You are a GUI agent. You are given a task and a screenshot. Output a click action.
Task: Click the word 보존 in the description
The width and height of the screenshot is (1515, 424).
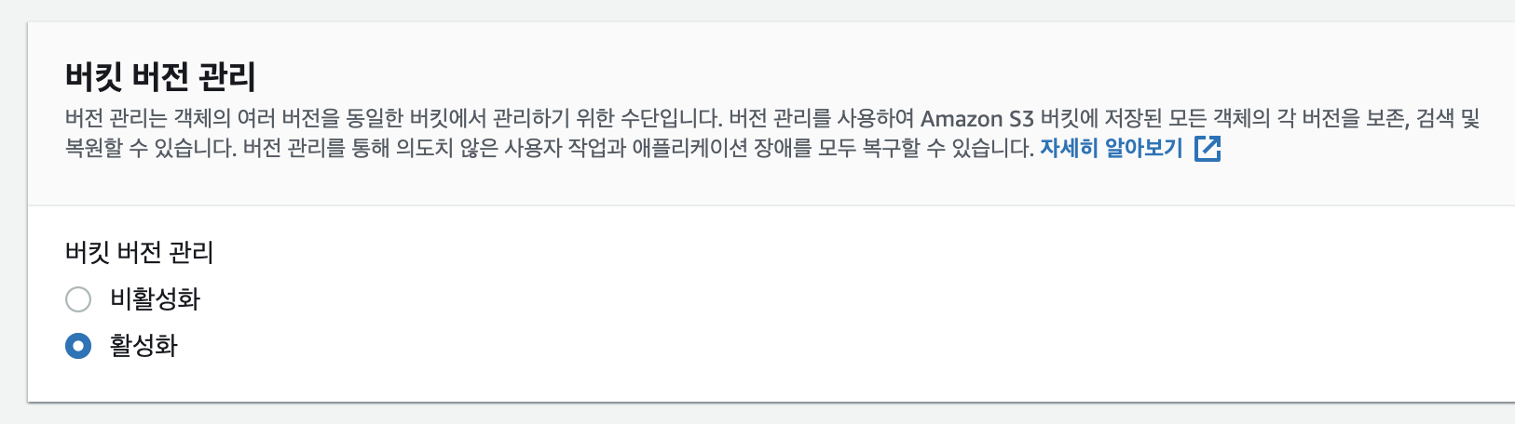tap(1385, 119)
